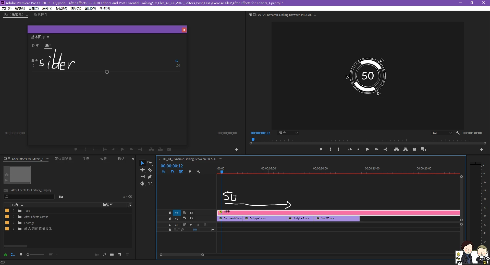The width and height of the screenshot is (490, 265).
Task: Select the Selection tool arrow
Action: click(142, 163)
